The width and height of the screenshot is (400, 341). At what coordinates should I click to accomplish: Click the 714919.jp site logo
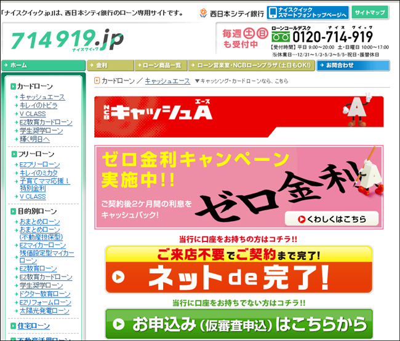pos(67,39)
